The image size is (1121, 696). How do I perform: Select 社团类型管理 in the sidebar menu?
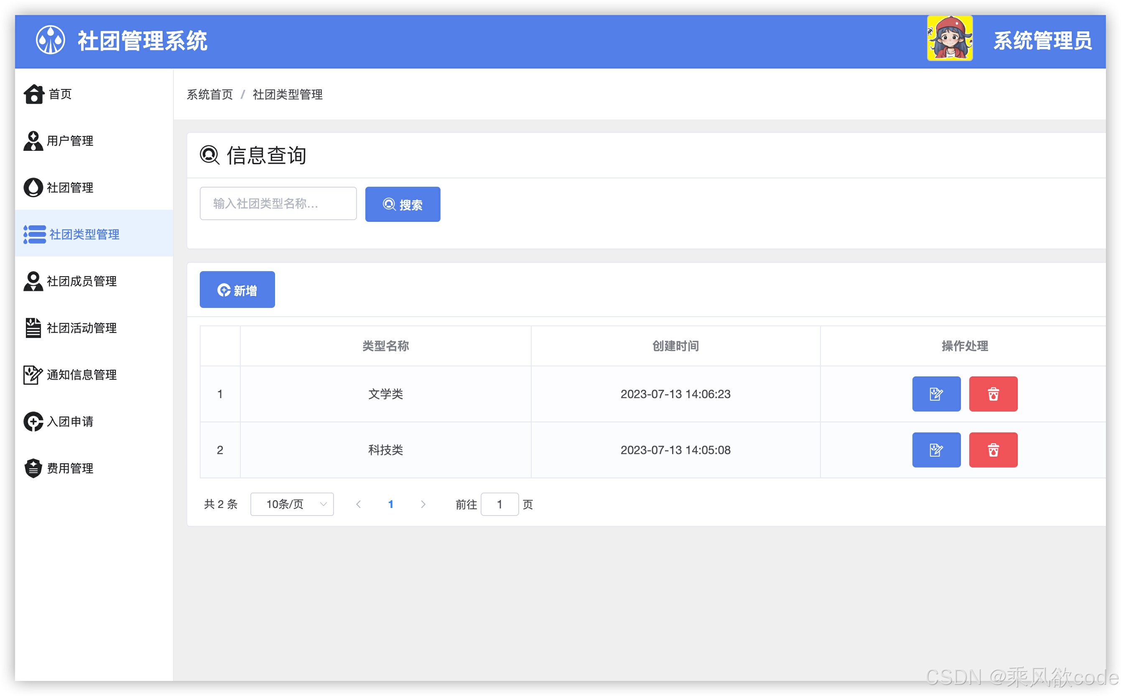pos(82,234)
